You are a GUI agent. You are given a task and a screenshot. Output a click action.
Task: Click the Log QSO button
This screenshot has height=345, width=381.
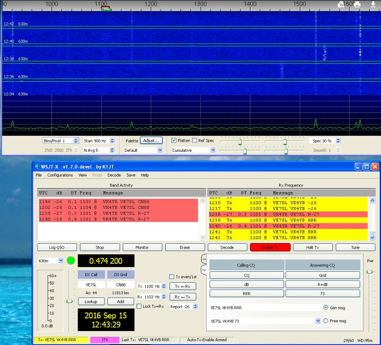tap(57, 247)
